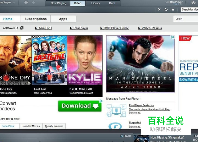Image resolution: width=198 pixels, height=142 pixels.
Task: Click the star favorites icon
Action: [x=173, y=9]
